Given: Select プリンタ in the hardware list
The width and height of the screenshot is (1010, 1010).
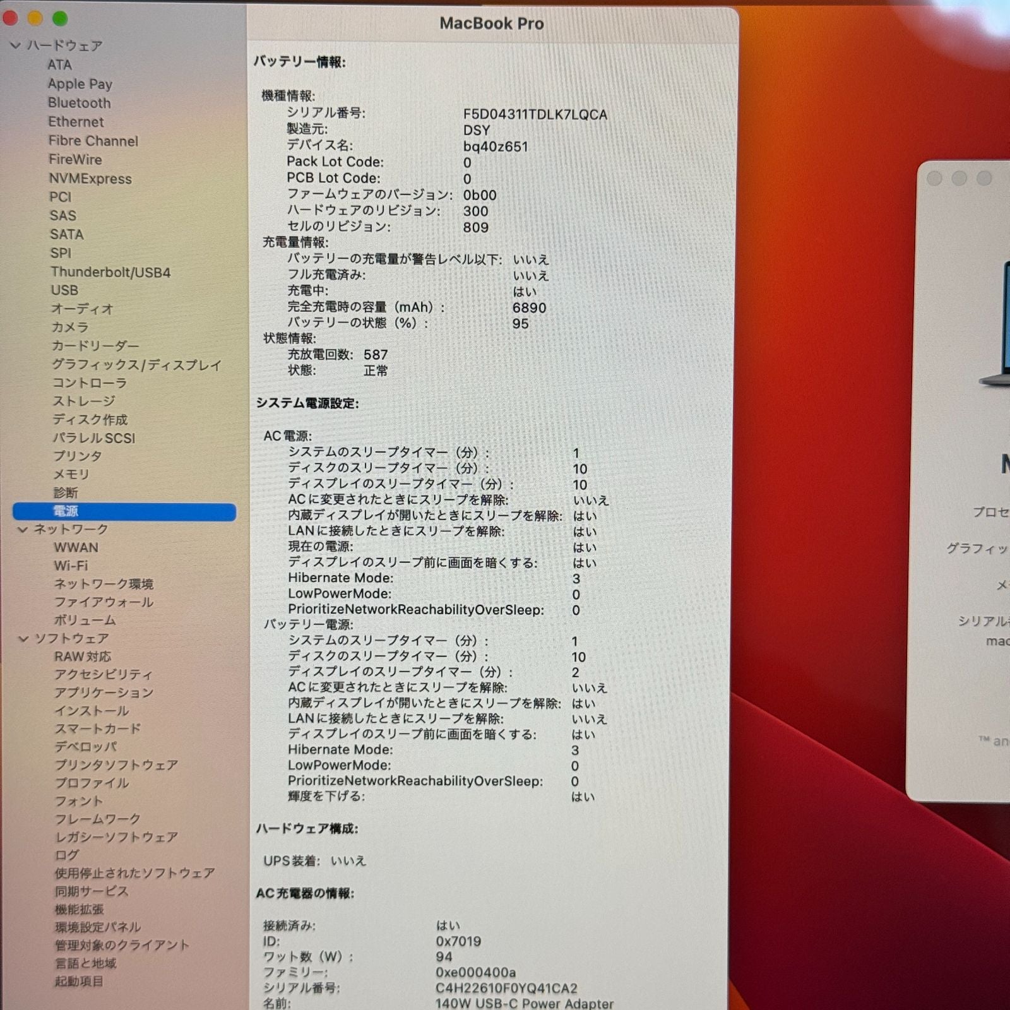Looking at the screenshot, I should tap(77, 456).
